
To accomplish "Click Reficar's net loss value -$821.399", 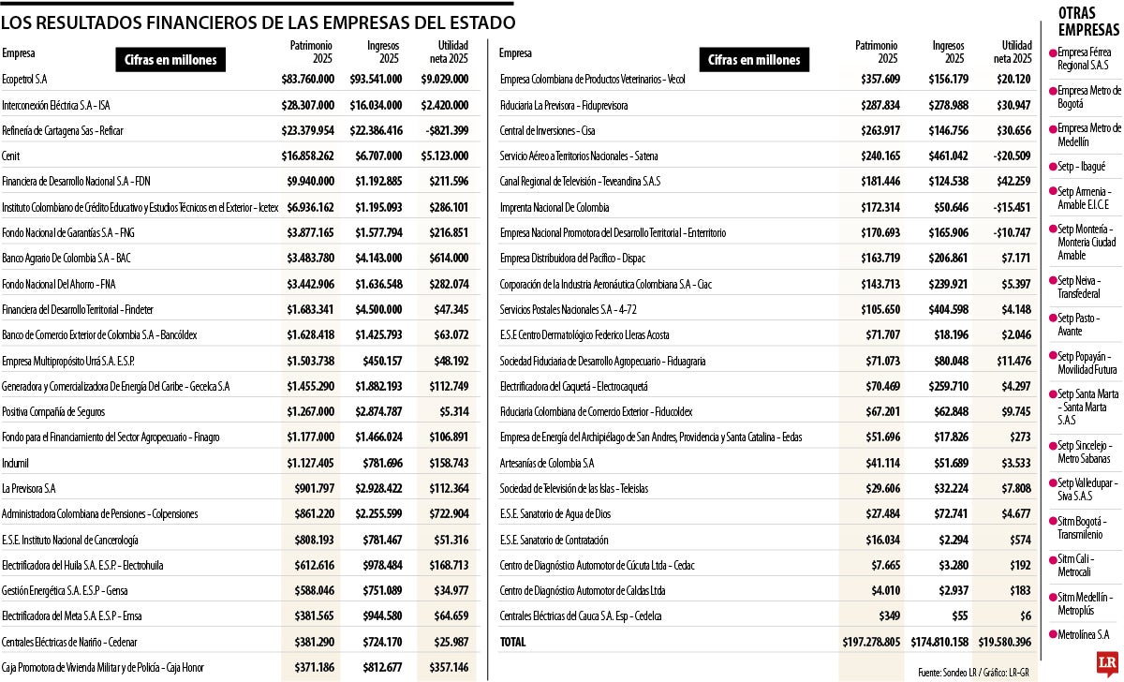I will 446,130.
